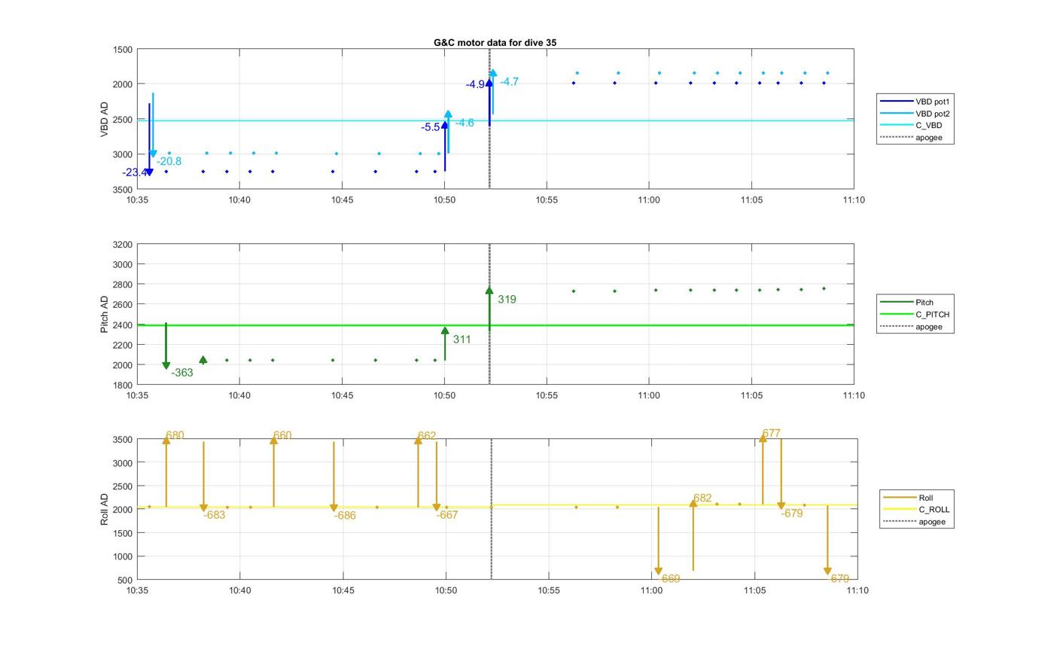Click the roll arrow labeled 660
Viewport: 1054px width, 652px height.
[x=274, y=472]
